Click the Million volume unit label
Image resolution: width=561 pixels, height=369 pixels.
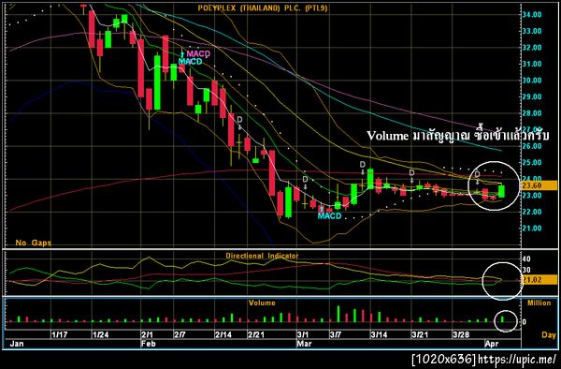[539, 303]
